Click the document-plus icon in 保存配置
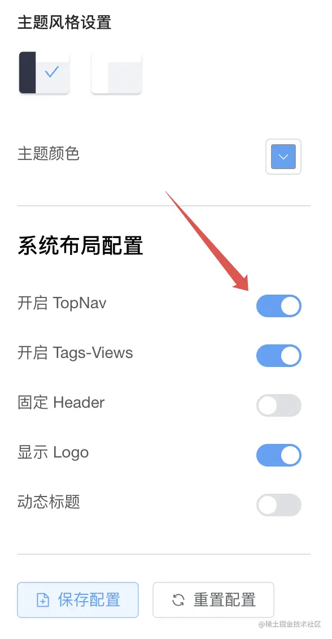This screenshot has height=639, width=332. (x=43, y=601)
